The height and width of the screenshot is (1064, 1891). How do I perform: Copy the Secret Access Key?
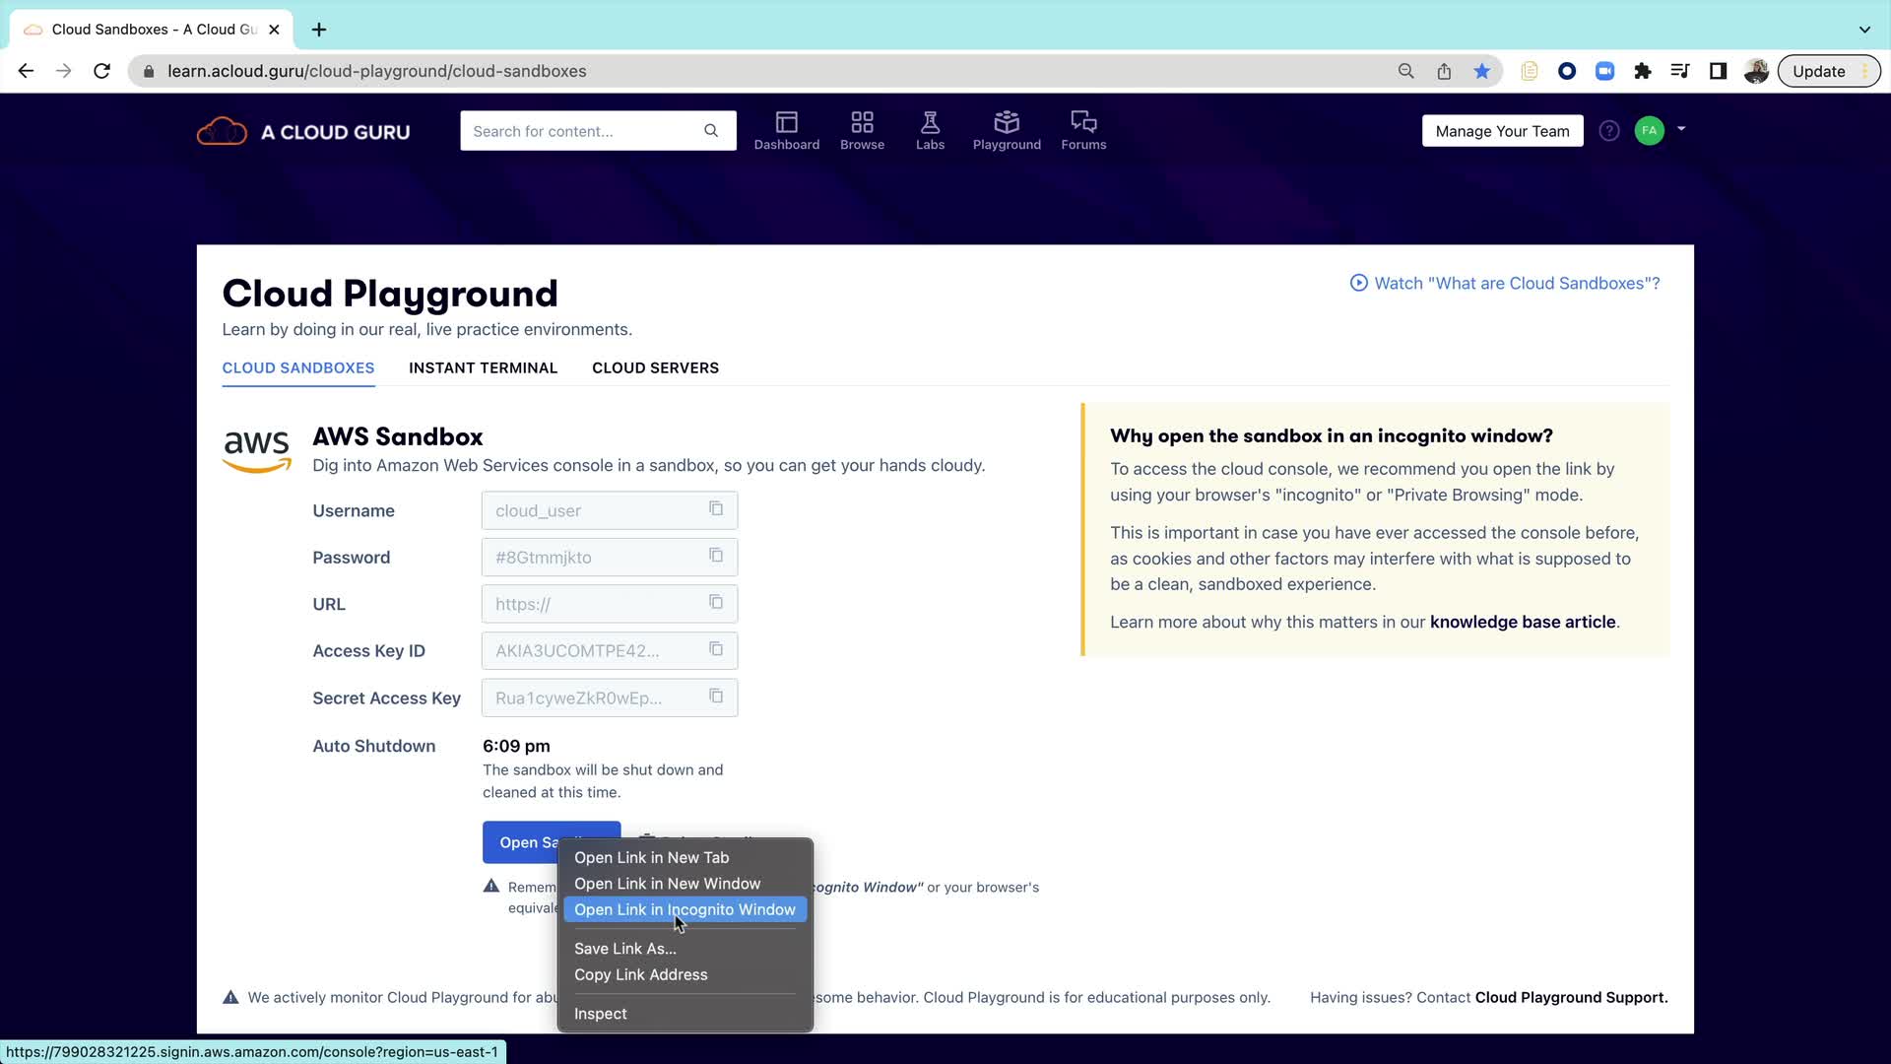coord(716,697)
